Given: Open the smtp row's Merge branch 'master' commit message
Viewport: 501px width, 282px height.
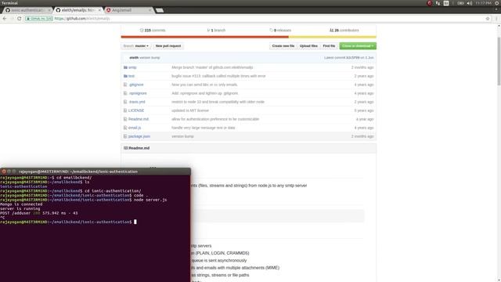Looking at the screenshot, I should click(212, 67).
